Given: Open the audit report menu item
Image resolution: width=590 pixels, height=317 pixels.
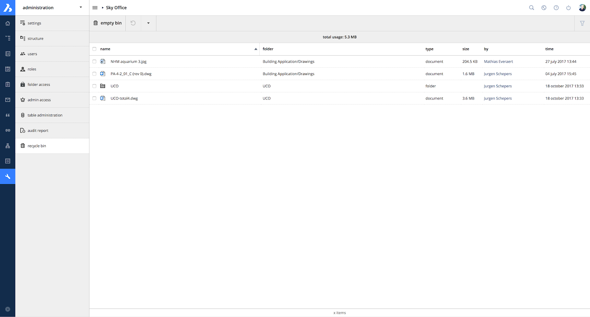Looking at the screenshot, I should [52, 130].
